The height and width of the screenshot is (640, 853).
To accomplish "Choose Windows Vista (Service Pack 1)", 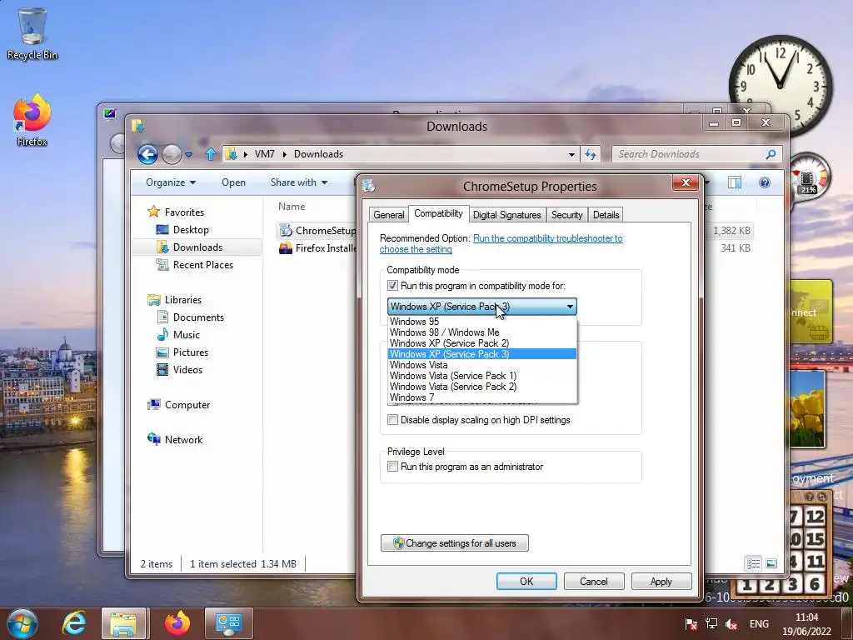I will click(x=482, y=376).
